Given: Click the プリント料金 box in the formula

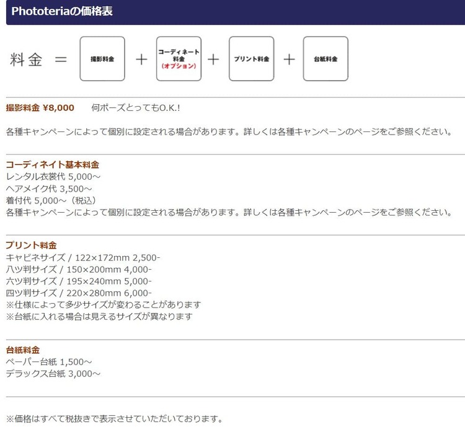Looking at the screenshot, I should click(x=252, y=59).
